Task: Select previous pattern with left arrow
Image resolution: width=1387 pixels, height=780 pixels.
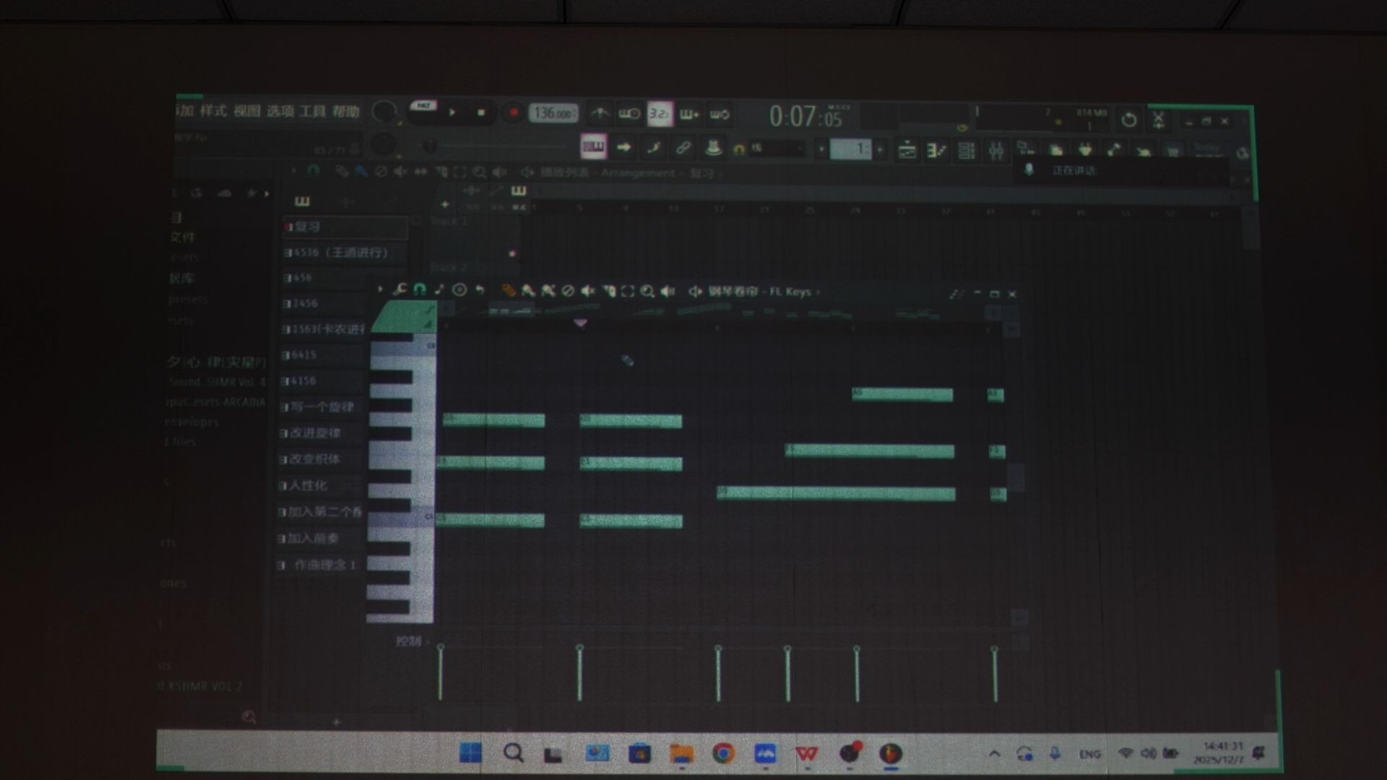Action: pos(821,149)
